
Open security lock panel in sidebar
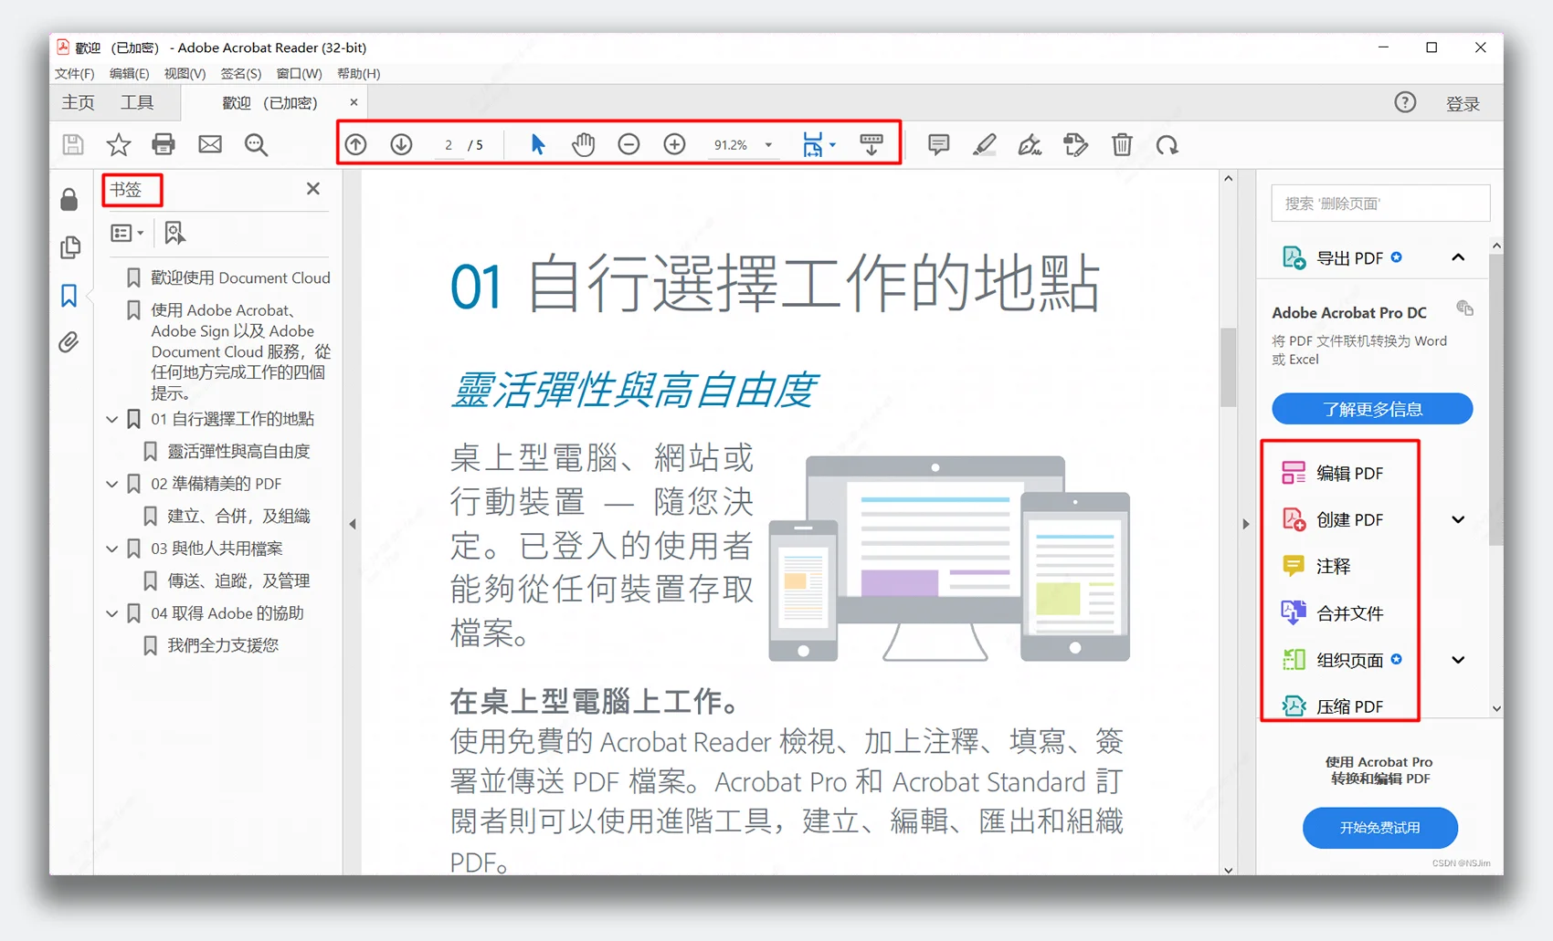pyautogui.click(x=69, y=200)
